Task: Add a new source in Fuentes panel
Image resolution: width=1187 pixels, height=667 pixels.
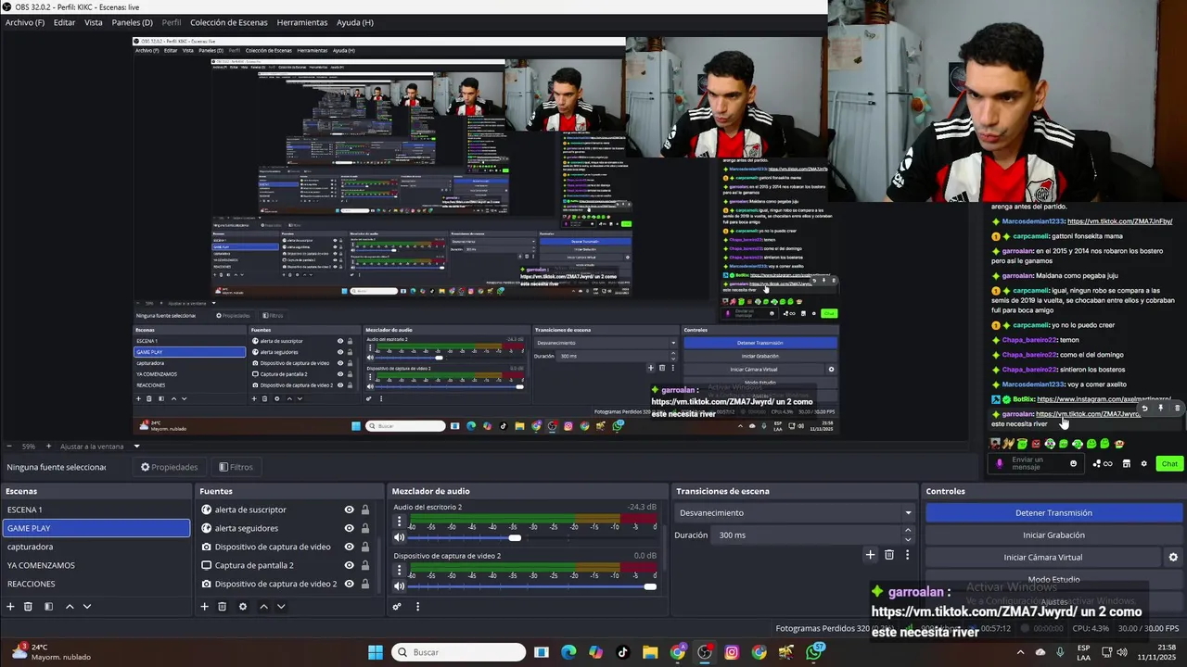Action: coord(204,606)
